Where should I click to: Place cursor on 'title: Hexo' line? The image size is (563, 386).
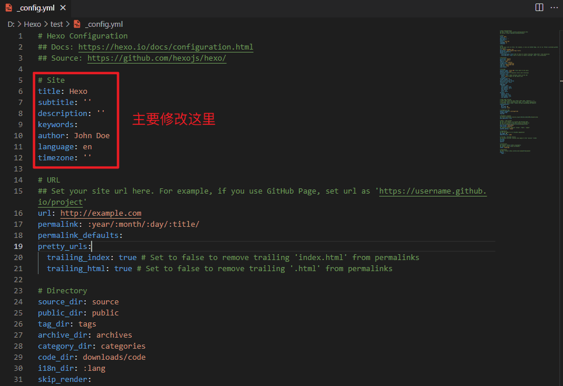(62, 92)
